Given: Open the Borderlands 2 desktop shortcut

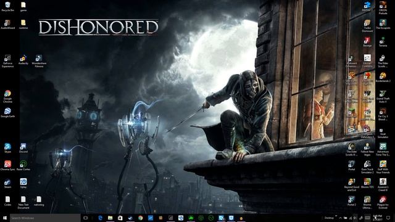Looking at the screenshot, I should click(383, 78).
